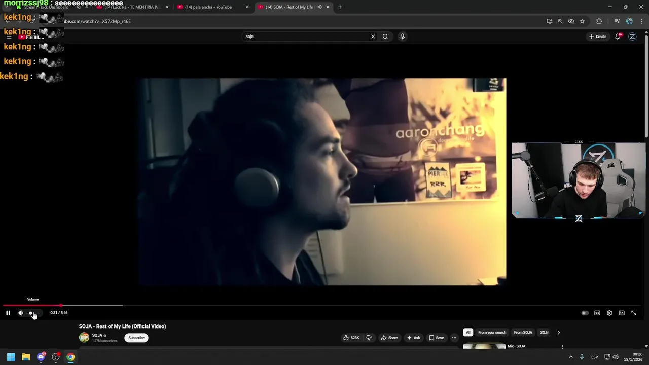649x365 pixels.
Task: Click the crossed-eye privacy icon in address bar
Action: point(571,21)
